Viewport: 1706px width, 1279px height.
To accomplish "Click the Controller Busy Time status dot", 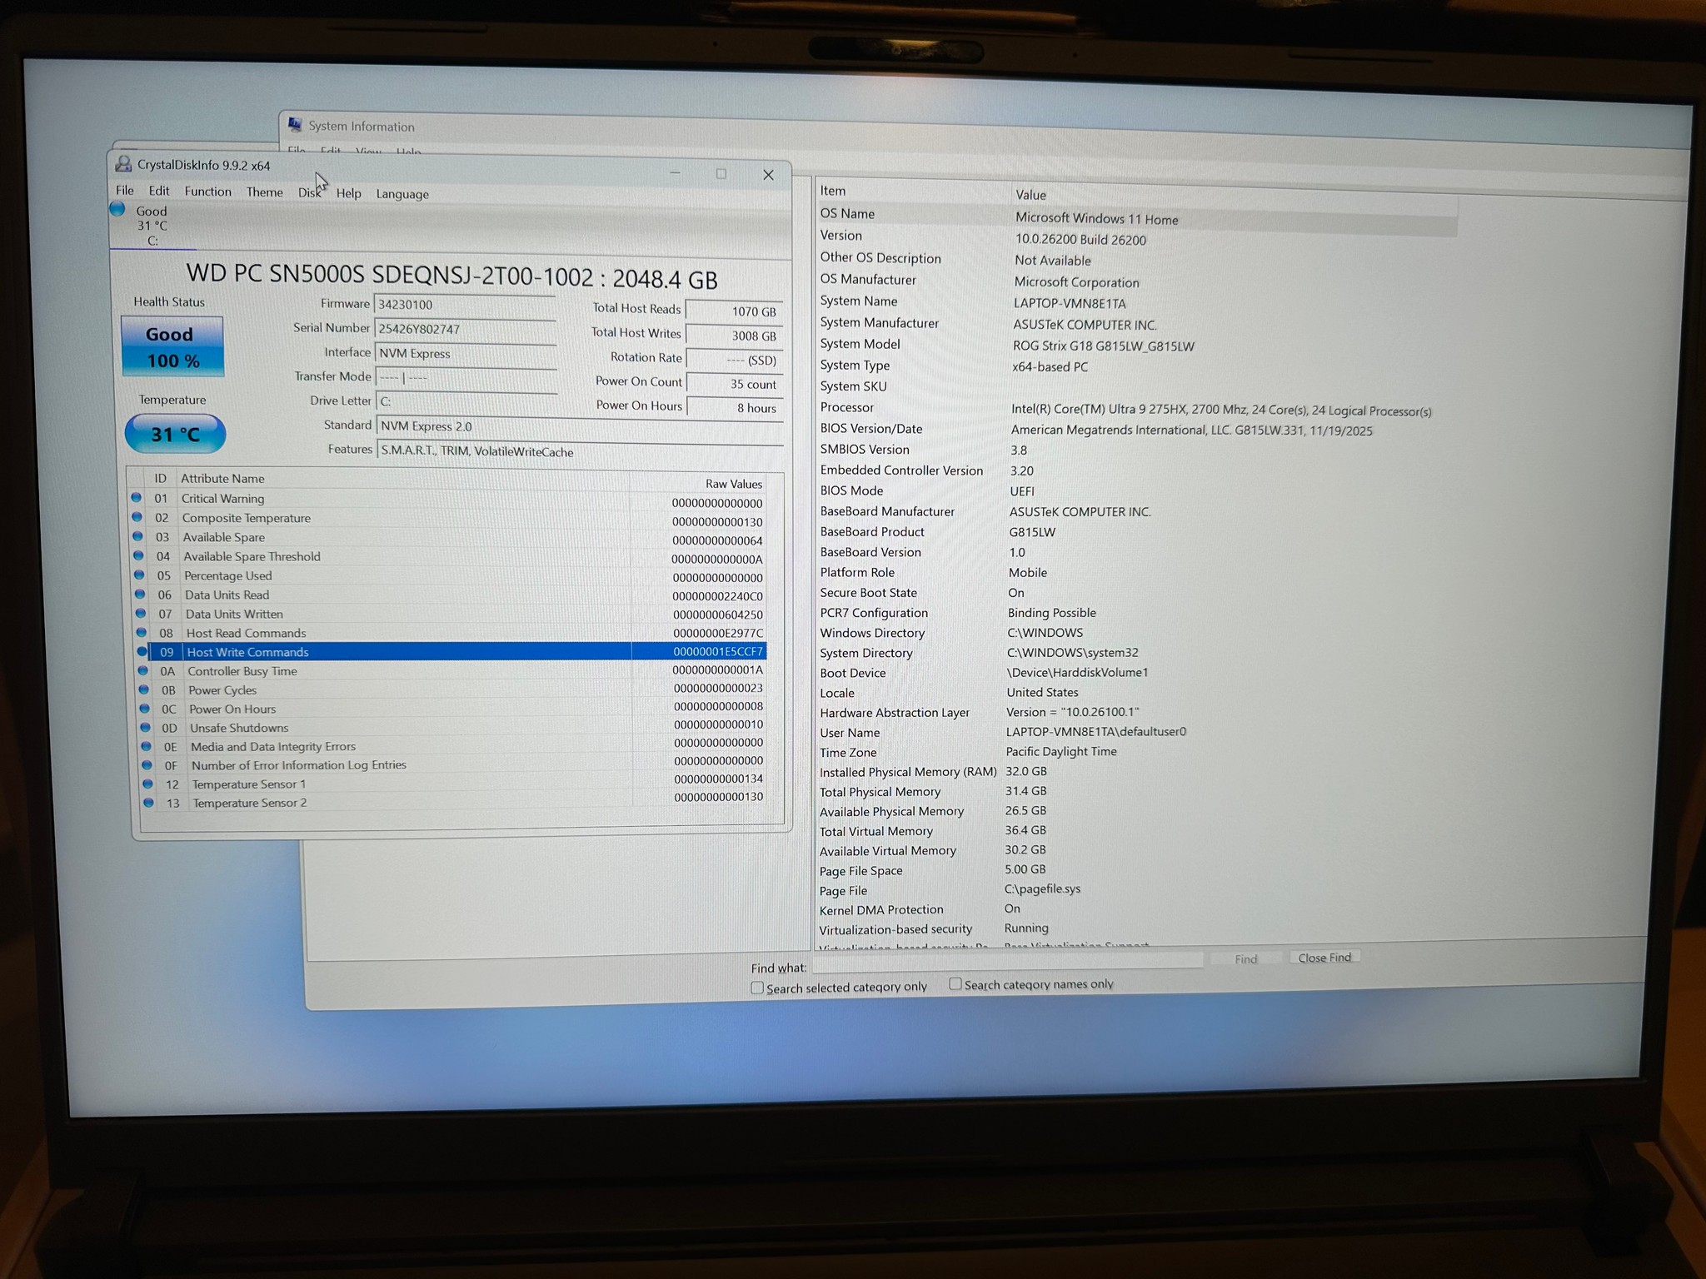I will [x=143, y=670].
